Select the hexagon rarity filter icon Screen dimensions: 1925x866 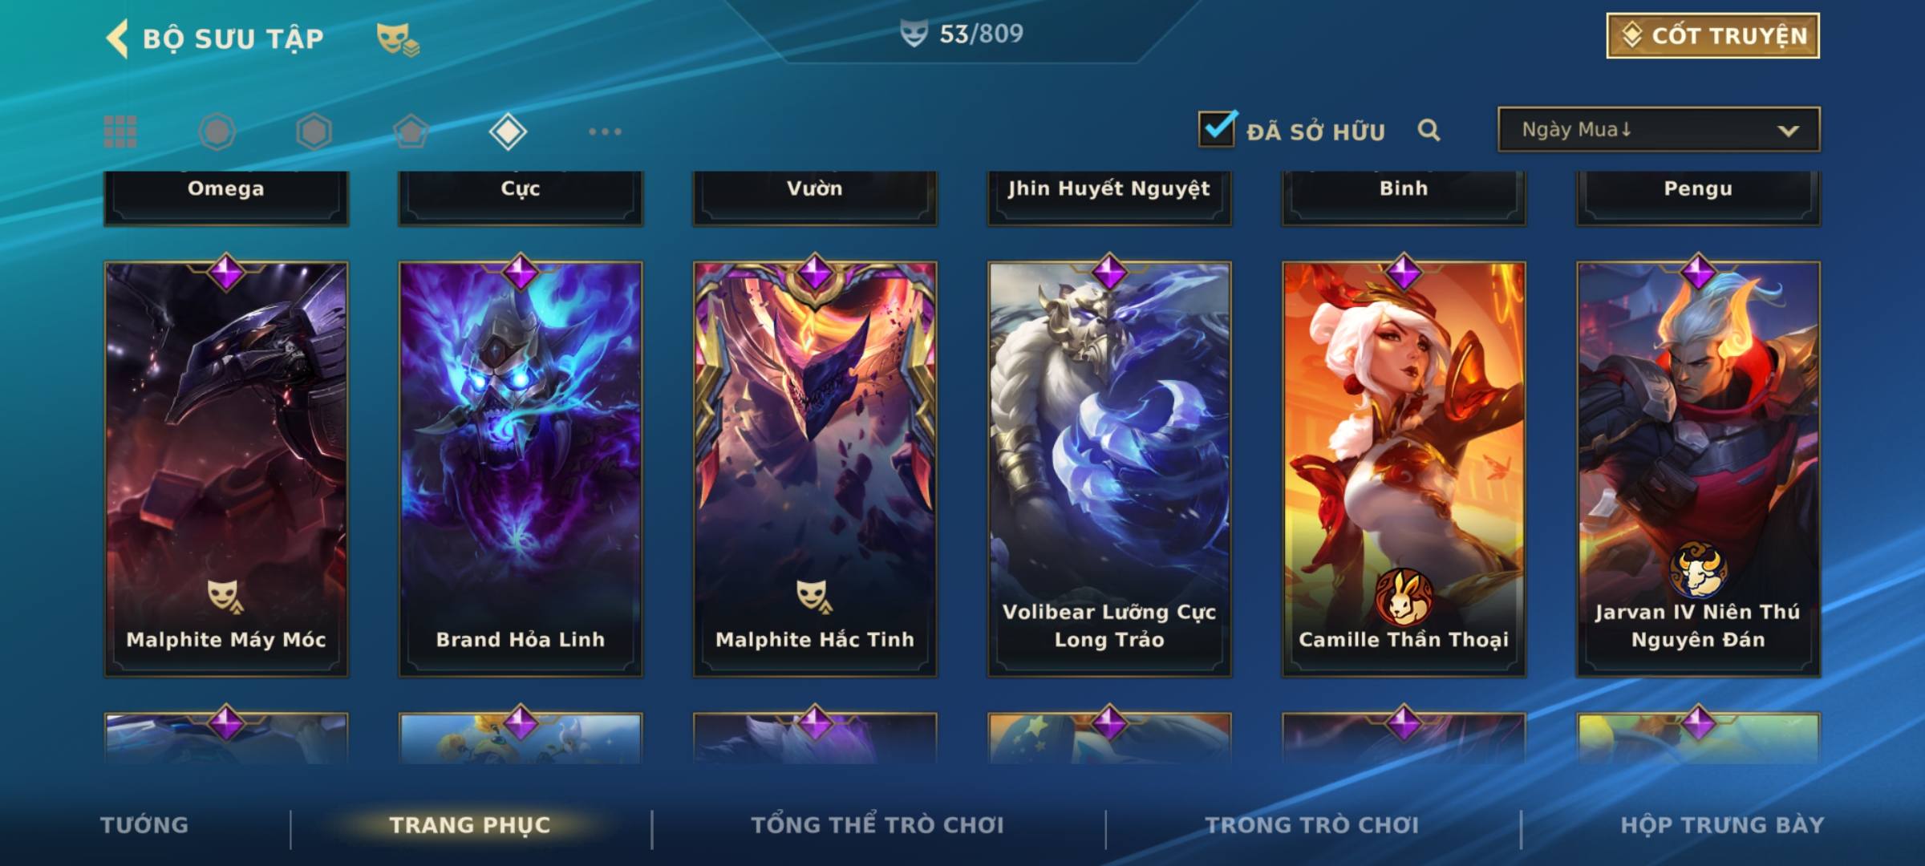pyautogui.click(x=314, y=132)
